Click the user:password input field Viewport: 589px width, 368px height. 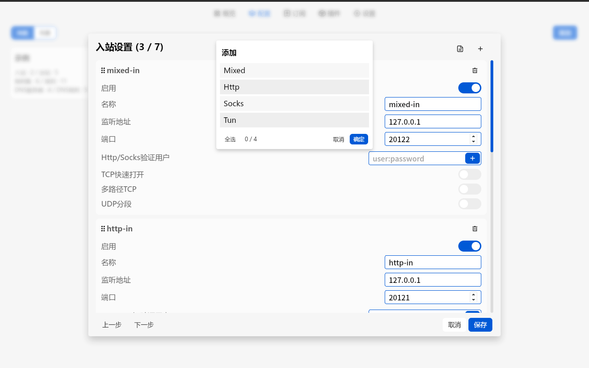tap(417, 158)
